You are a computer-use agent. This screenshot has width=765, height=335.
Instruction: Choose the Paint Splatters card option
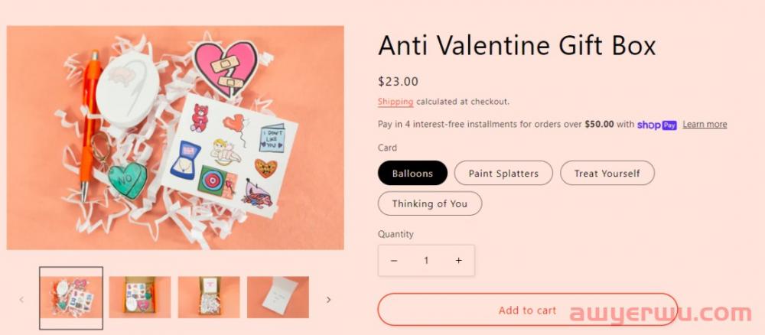click(x=503, y=174)
